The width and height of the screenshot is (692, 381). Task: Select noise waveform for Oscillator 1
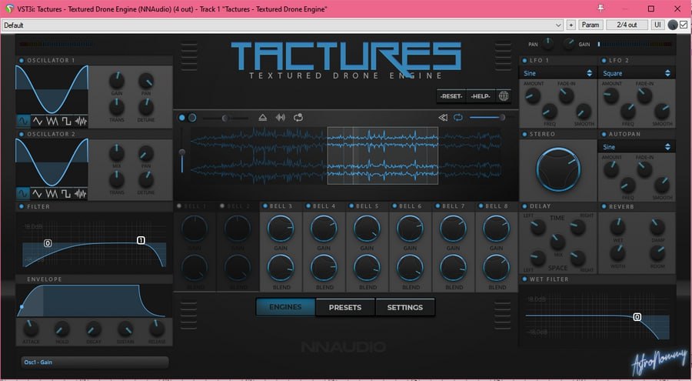(80, 121)
